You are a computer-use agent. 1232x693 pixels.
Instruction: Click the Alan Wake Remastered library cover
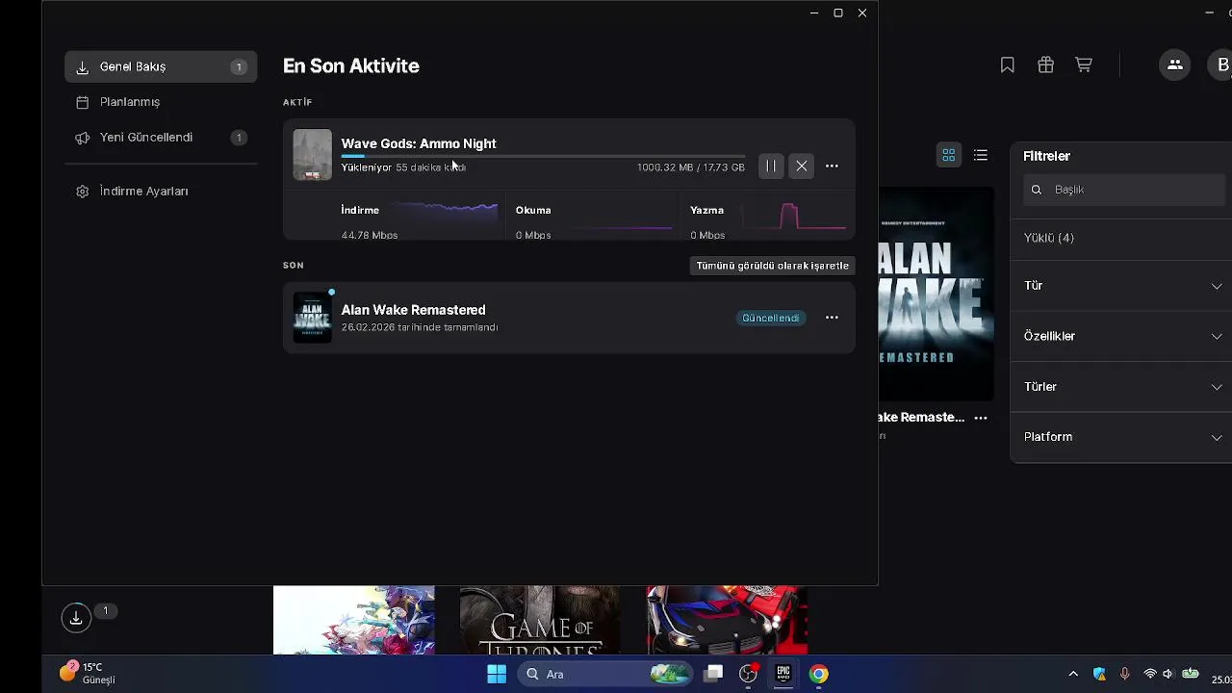pyautogui.click(x=936, y=294)
